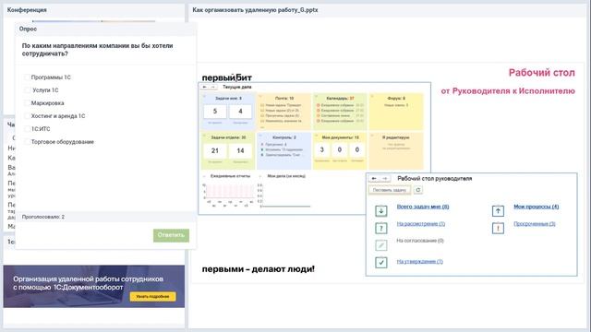Viewport: 591px width, 332px height.
Task: Collapse the Задачи мне widget arrow
Action: tap(205, 96)
